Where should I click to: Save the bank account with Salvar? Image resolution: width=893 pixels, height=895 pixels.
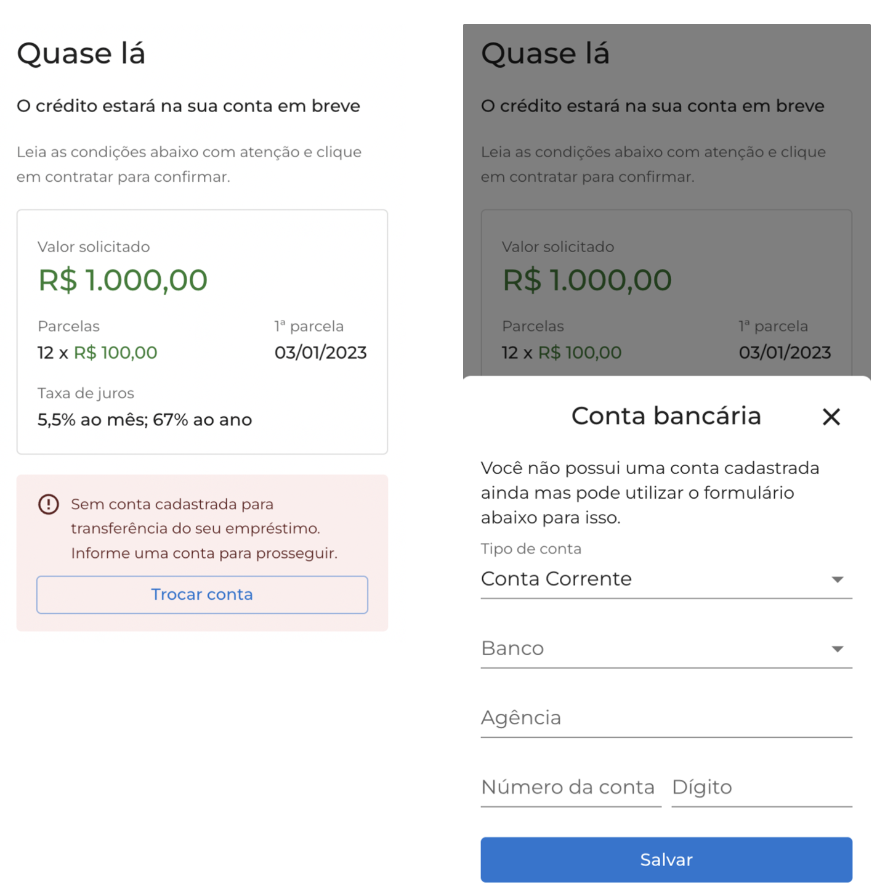tap(666, 860)
